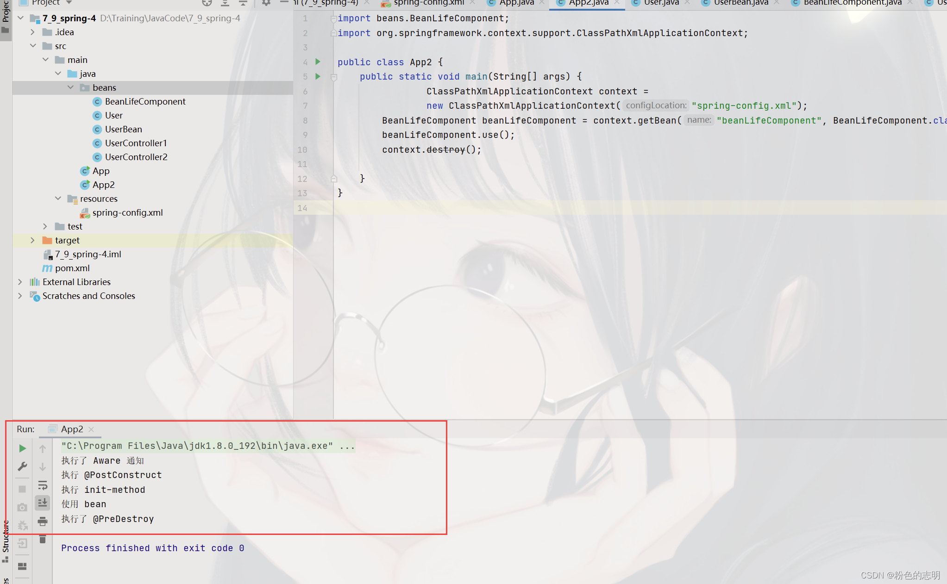
Task: Switch to App.java editor tab
Action: [516, 3]
